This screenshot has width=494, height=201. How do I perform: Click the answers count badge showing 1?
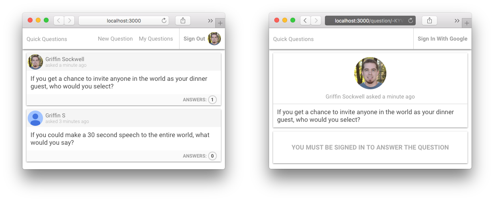point(212,100)
